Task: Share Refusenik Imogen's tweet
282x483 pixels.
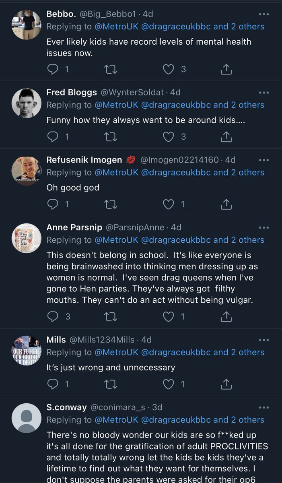Action: click(226, 204)
